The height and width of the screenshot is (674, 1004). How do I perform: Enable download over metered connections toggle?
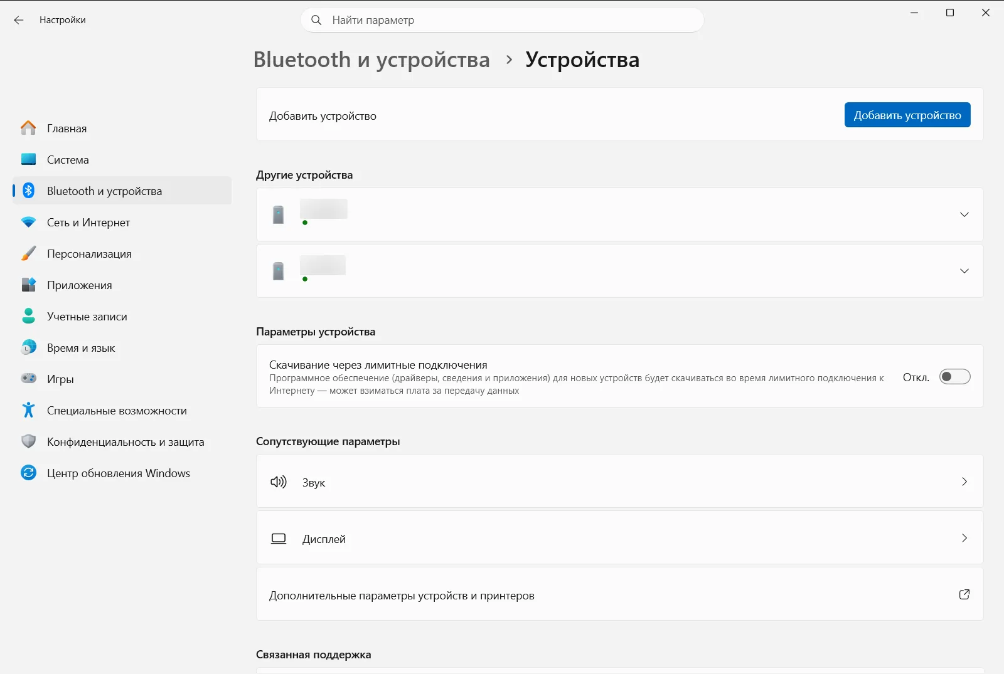[955, 377]
